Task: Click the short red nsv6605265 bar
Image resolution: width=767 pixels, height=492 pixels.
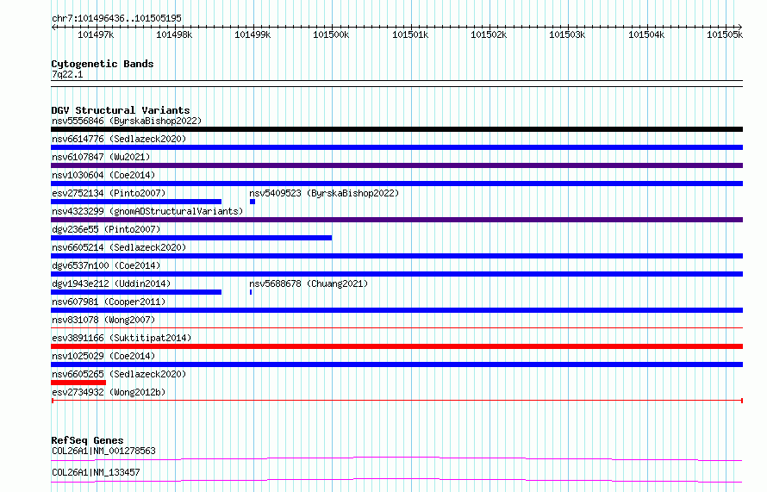Action: 78,383
